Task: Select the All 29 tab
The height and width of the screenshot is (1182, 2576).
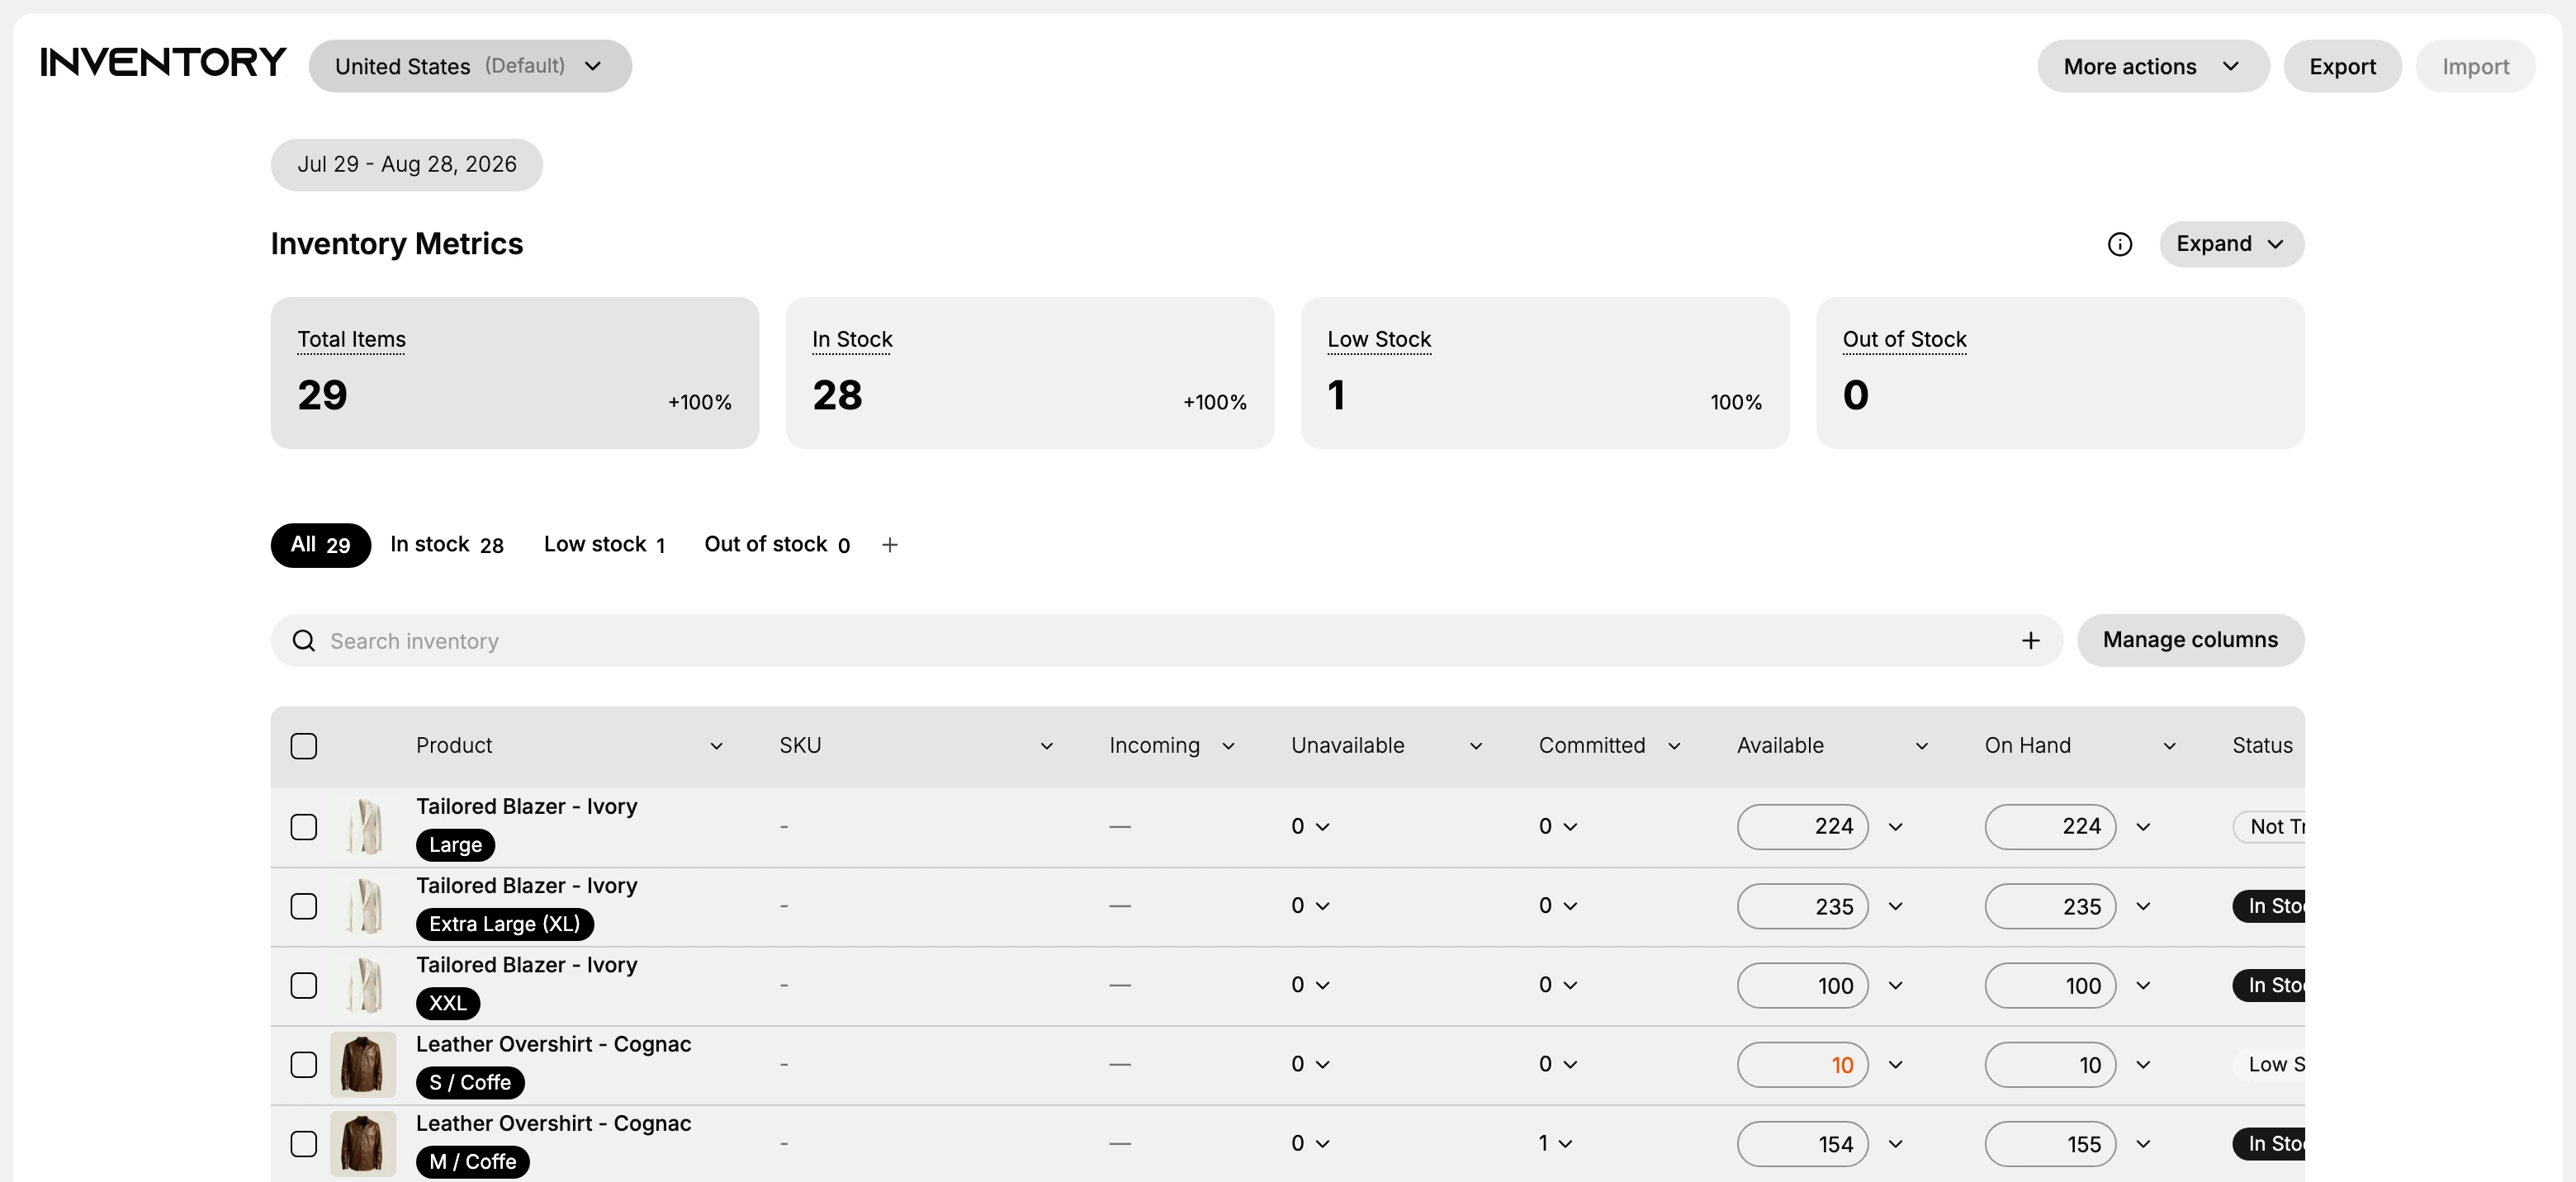Action: click(x=320, y=545)
